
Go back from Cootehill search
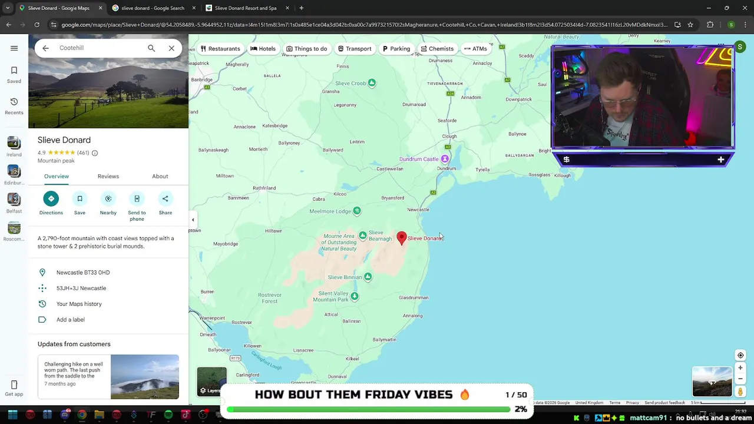pyautogui.click(x=45, y=48)
